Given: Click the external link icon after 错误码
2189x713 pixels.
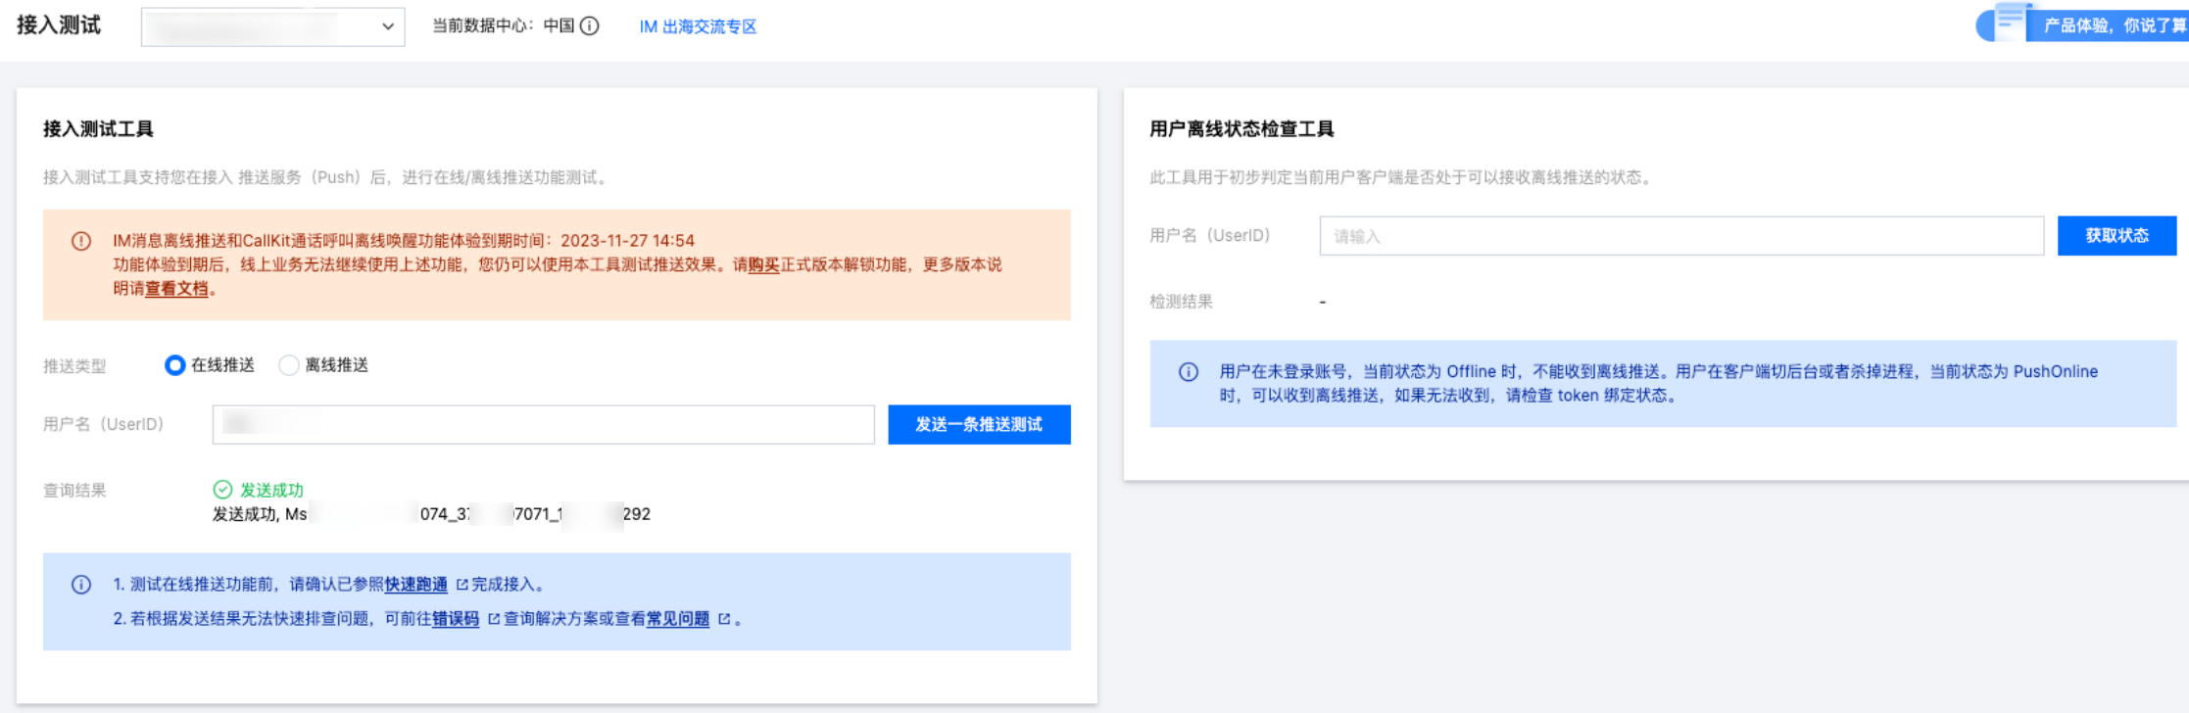Looking at the screenshot, I should pyautogui.click(x=493, y=619).
